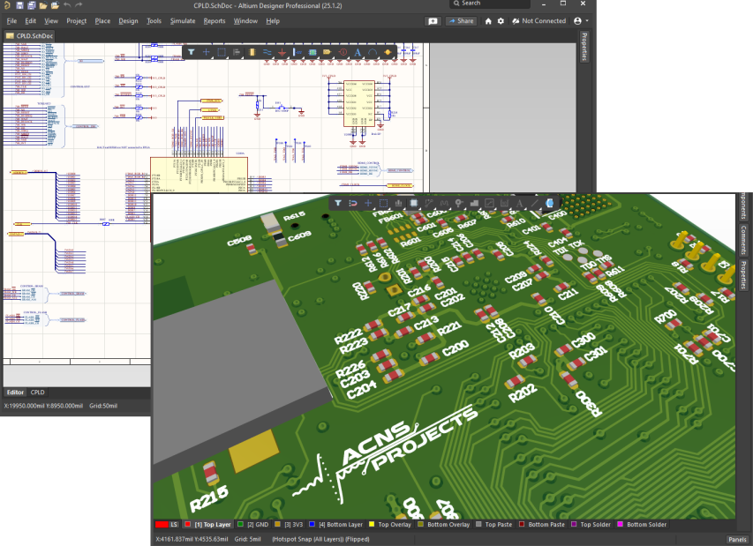
Task: Open settings with the gear icon
Action: pyautogui.click(x=501, y=20)
